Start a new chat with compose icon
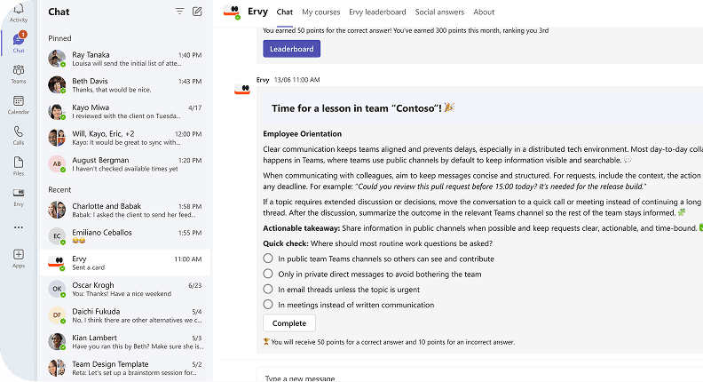Screen dimensions: 703x382 click(x=197, y=12)
